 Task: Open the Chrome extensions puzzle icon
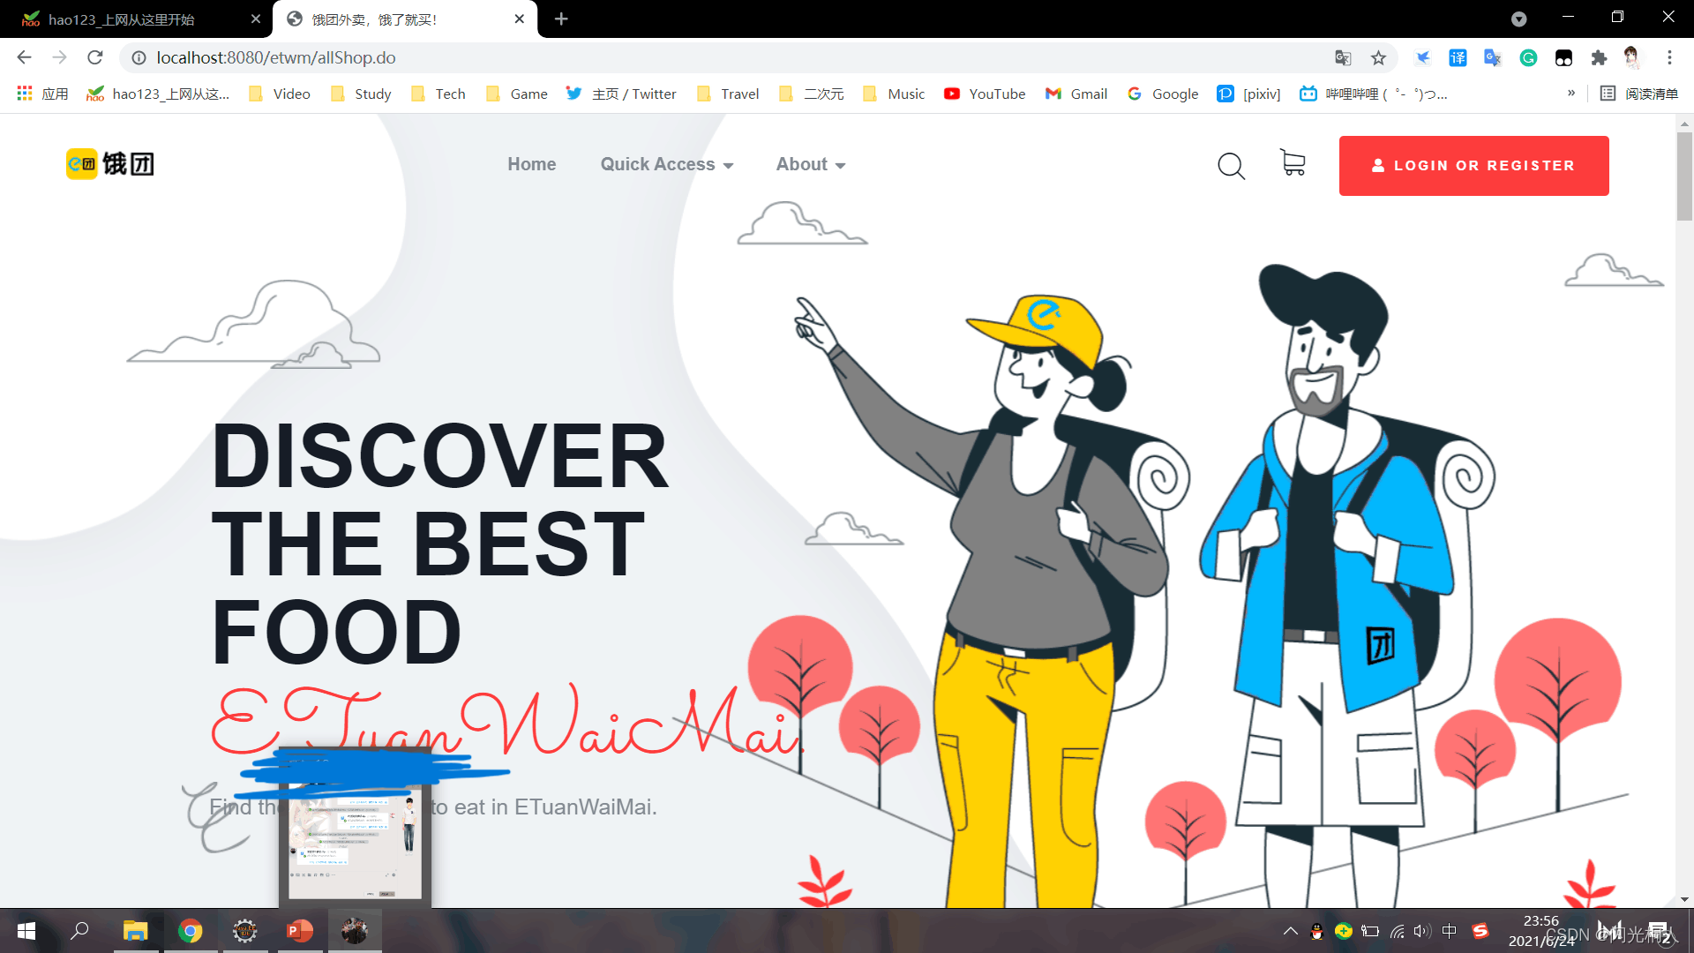pos(1599,58)
